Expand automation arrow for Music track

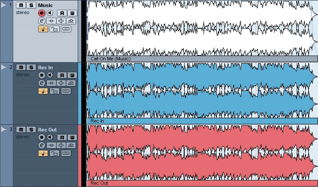(x=4, y=5)
